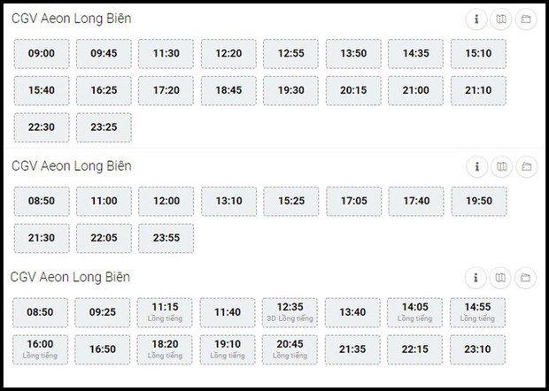
Task: Choose the 16:00 Lồng tiếng showtime
Action: pyautogui.click(x=40, y=349)
